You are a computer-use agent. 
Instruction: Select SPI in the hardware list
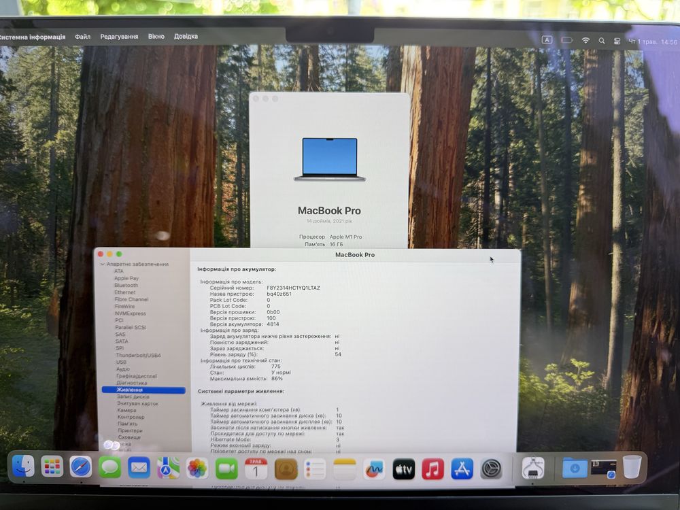tap(120, 347)
